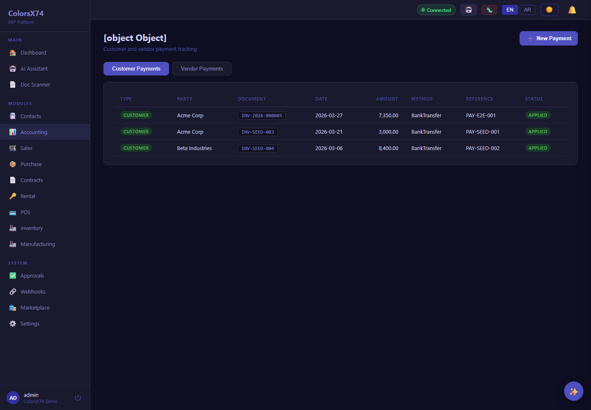Open the notifications bell
591x410 pixels.
(572, 10)
